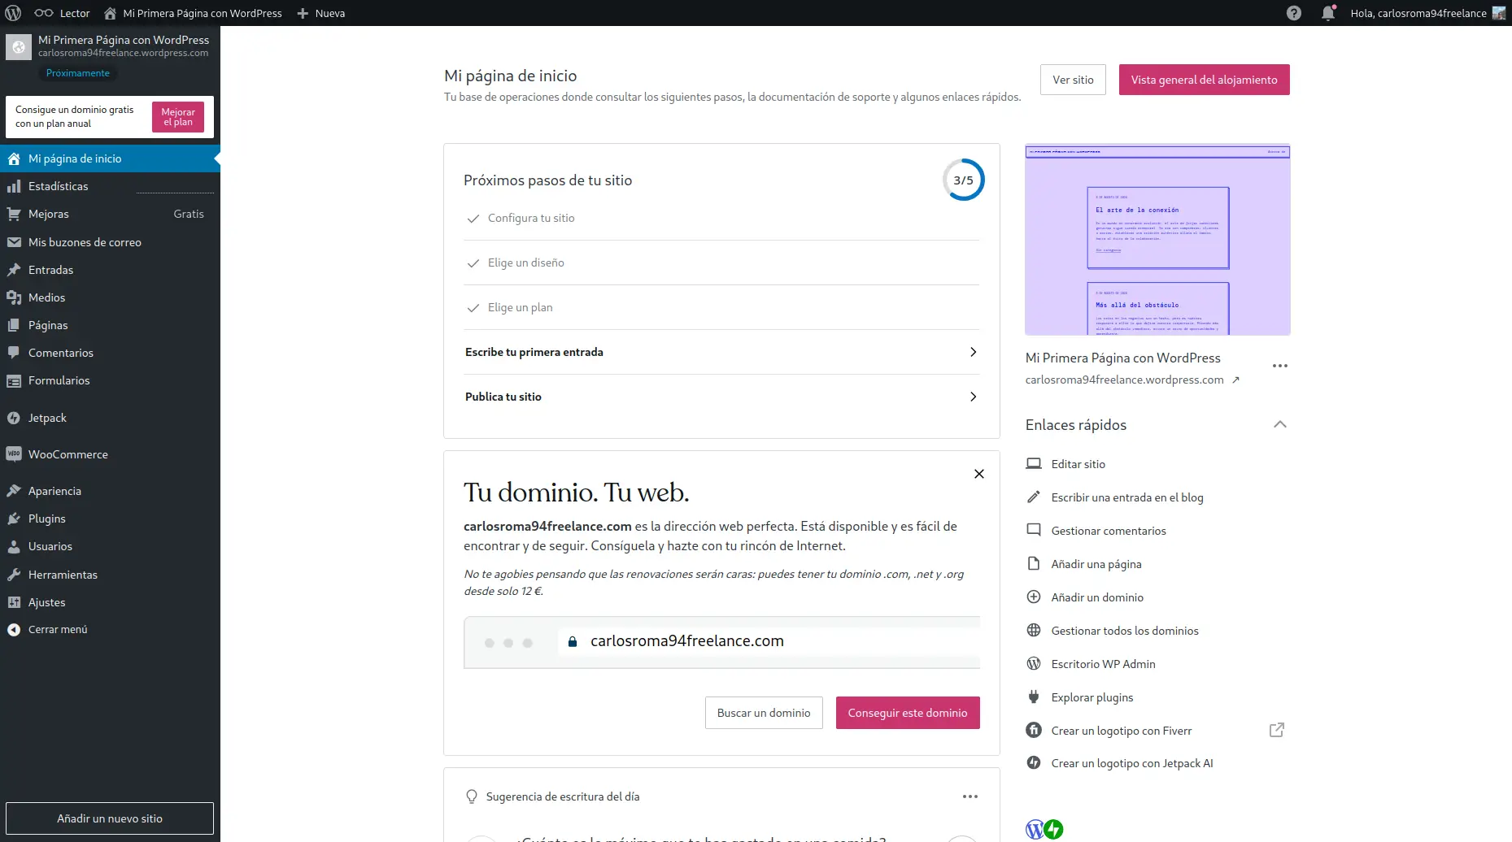
Task: Click the 3/5 progress ring
Action: tap(964, 180)
